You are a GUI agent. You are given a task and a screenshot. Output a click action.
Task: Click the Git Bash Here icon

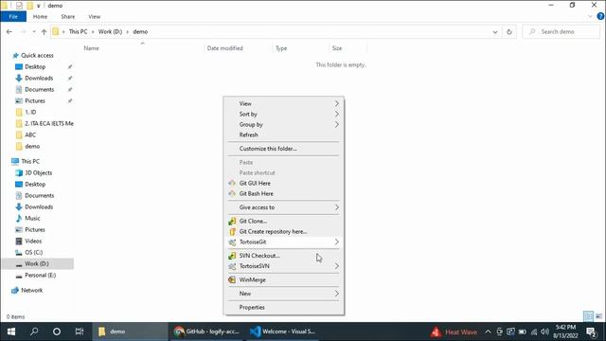click(232, 193)
